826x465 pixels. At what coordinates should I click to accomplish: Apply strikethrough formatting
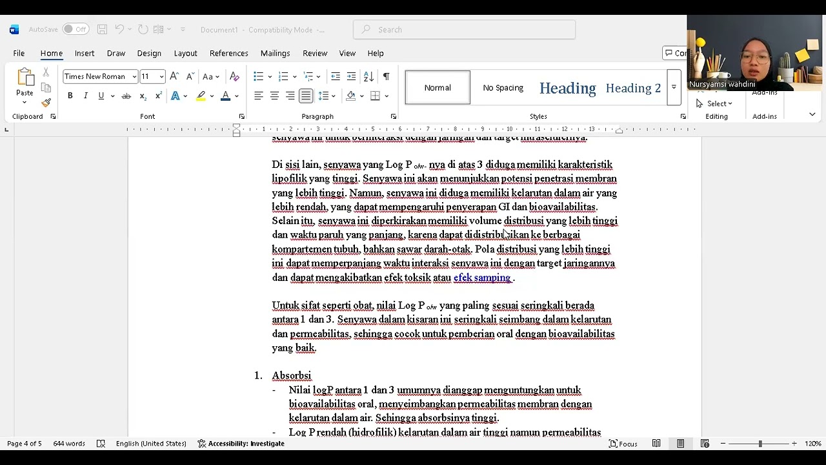[x=126, y=96]
